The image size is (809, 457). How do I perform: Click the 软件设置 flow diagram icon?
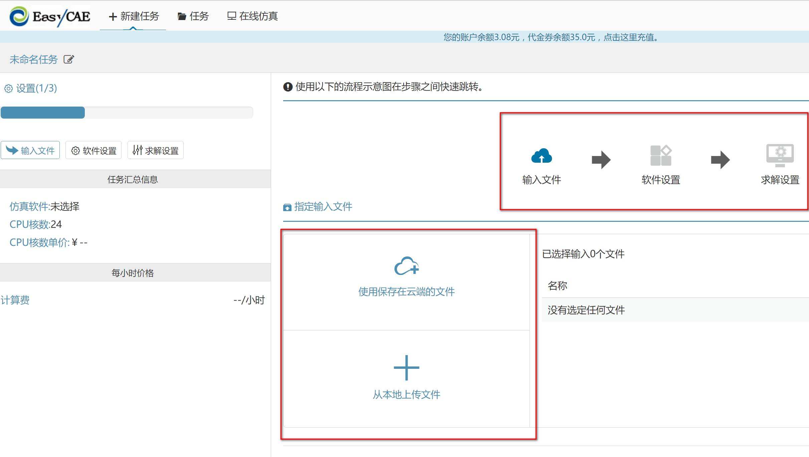coord(661,155)
